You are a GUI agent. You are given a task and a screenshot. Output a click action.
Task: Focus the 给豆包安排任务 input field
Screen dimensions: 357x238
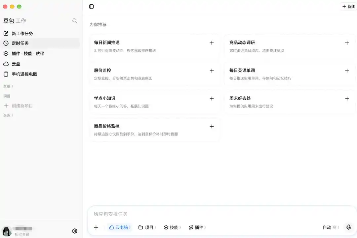222,214
